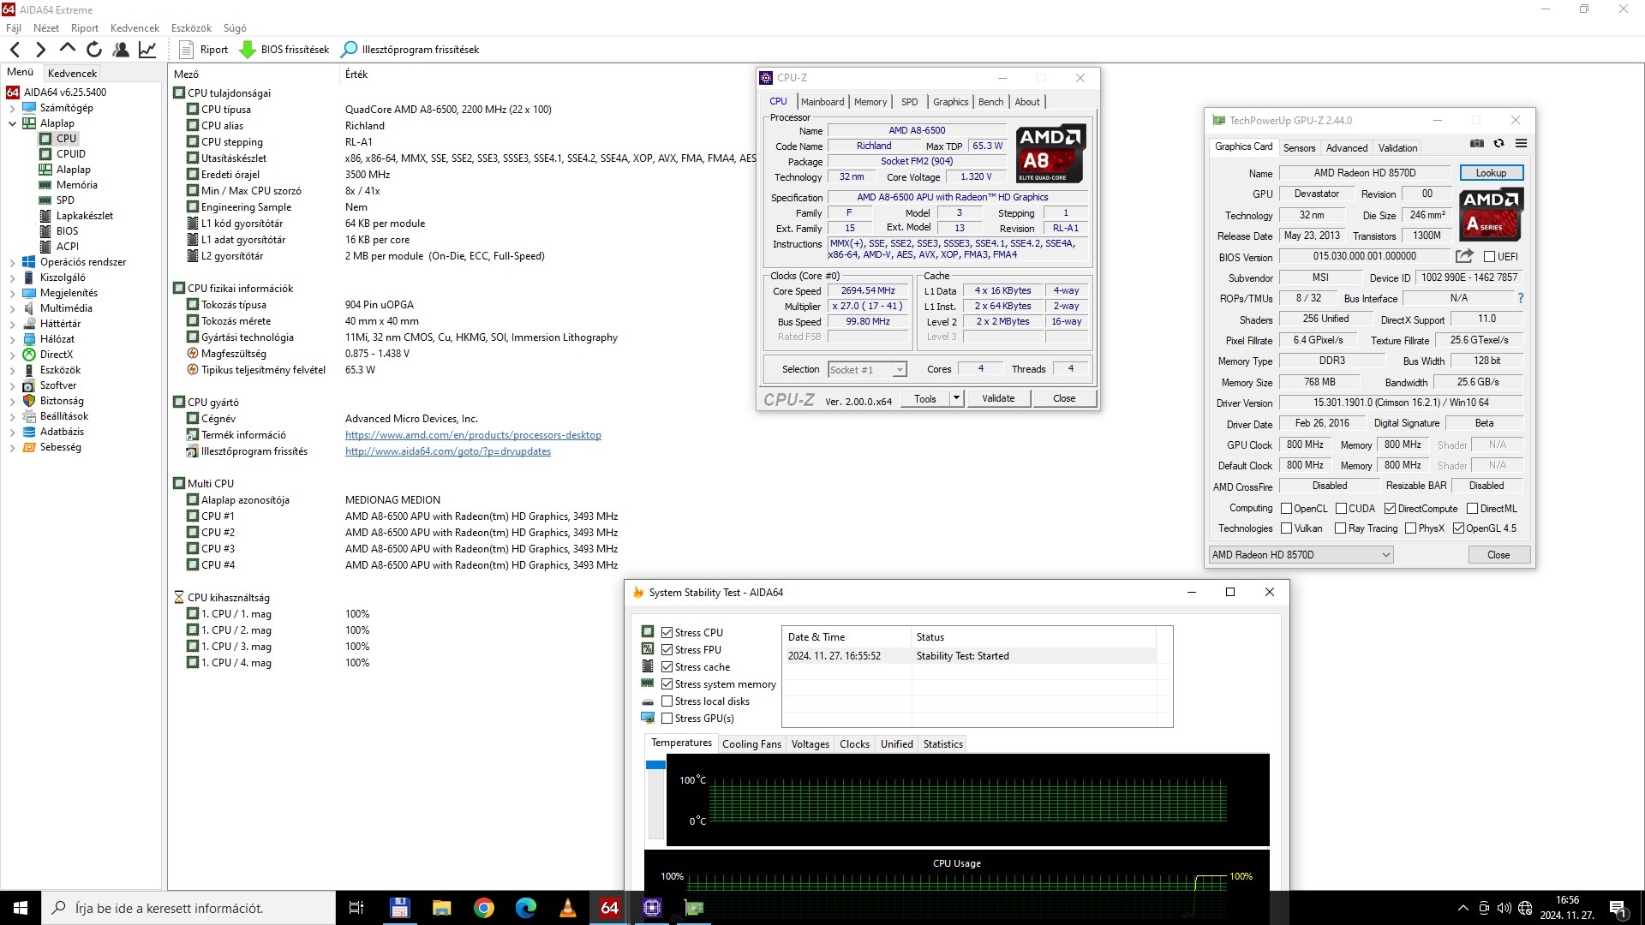
Task: Click the user profile toolbar icon
Action: click(x=121, y=50)
